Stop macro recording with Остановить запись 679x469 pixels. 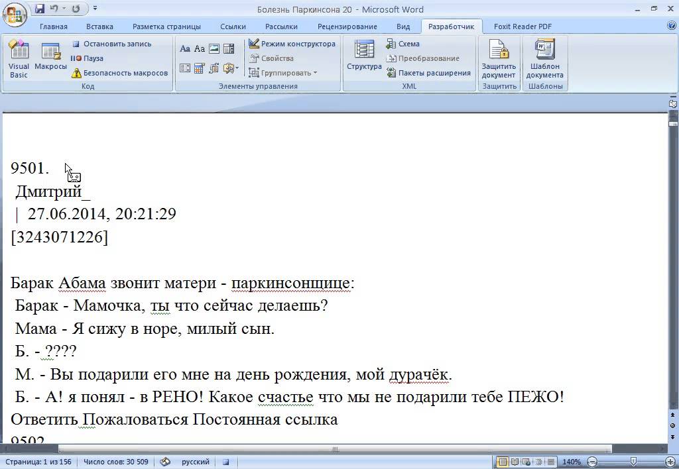[x=111, y=44]
